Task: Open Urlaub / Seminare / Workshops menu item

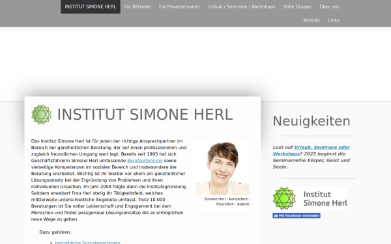Action: click(242, 7)
